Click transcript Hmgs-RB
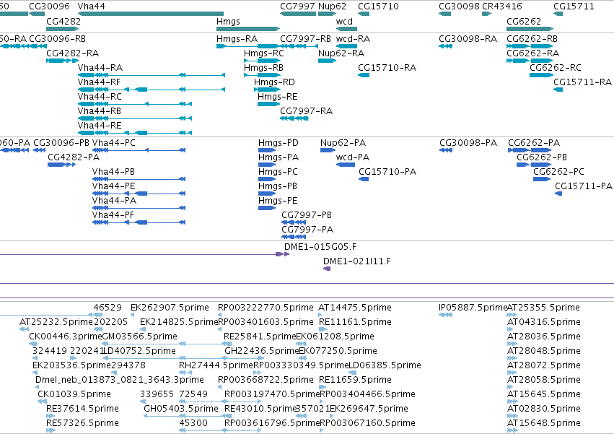Screen dimensions: 614x434 (x=262, y=75)
